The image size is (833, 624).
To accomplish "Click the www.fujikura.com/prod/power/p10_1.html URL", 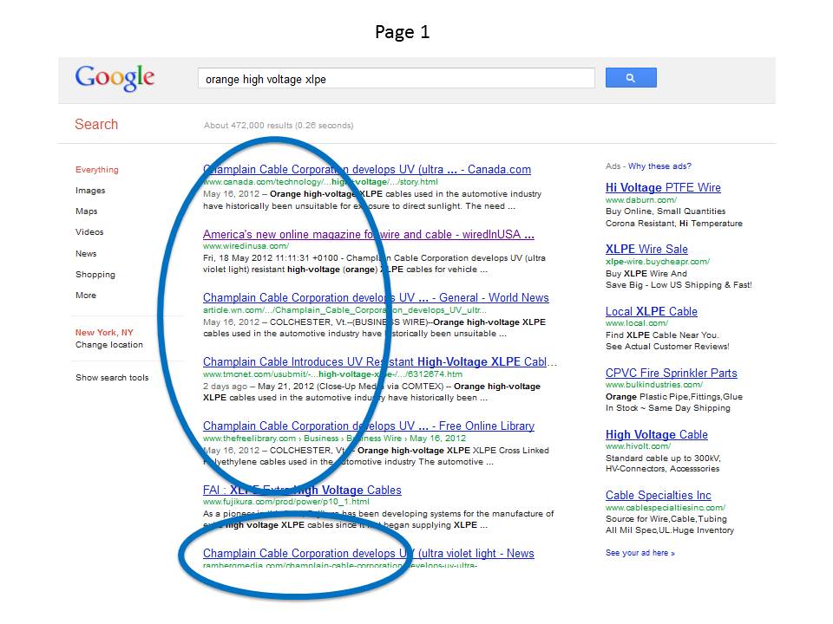I will coord(285,502).
